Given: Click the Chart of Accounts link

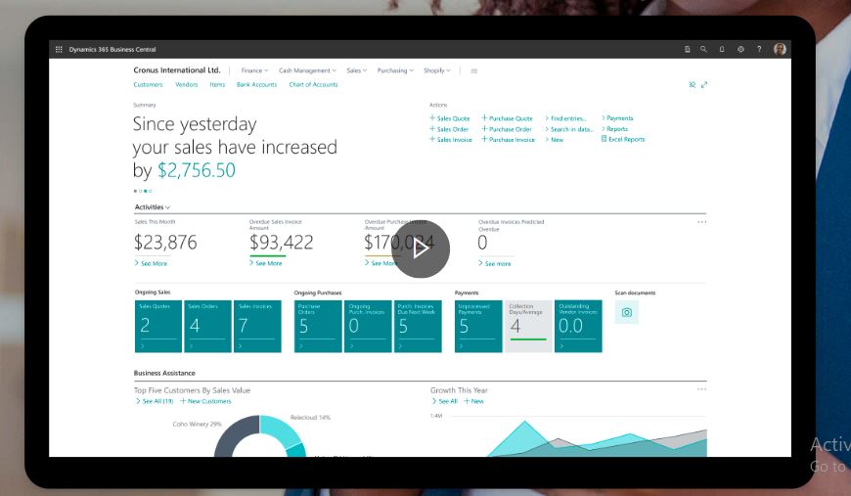Looking at the screenshot, I should (313, 85).
